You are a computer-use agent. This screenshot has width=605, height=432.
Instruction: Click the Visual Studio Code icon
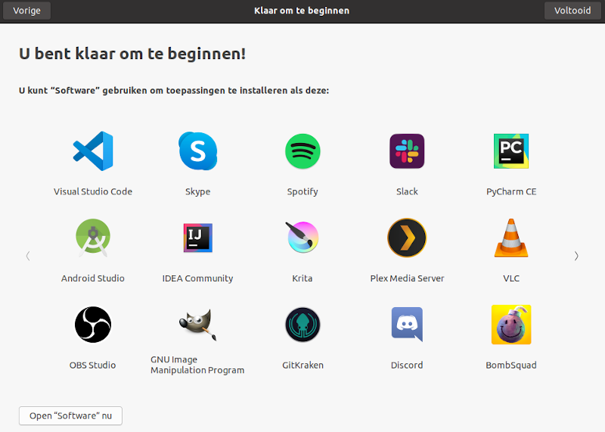[93, 151]
